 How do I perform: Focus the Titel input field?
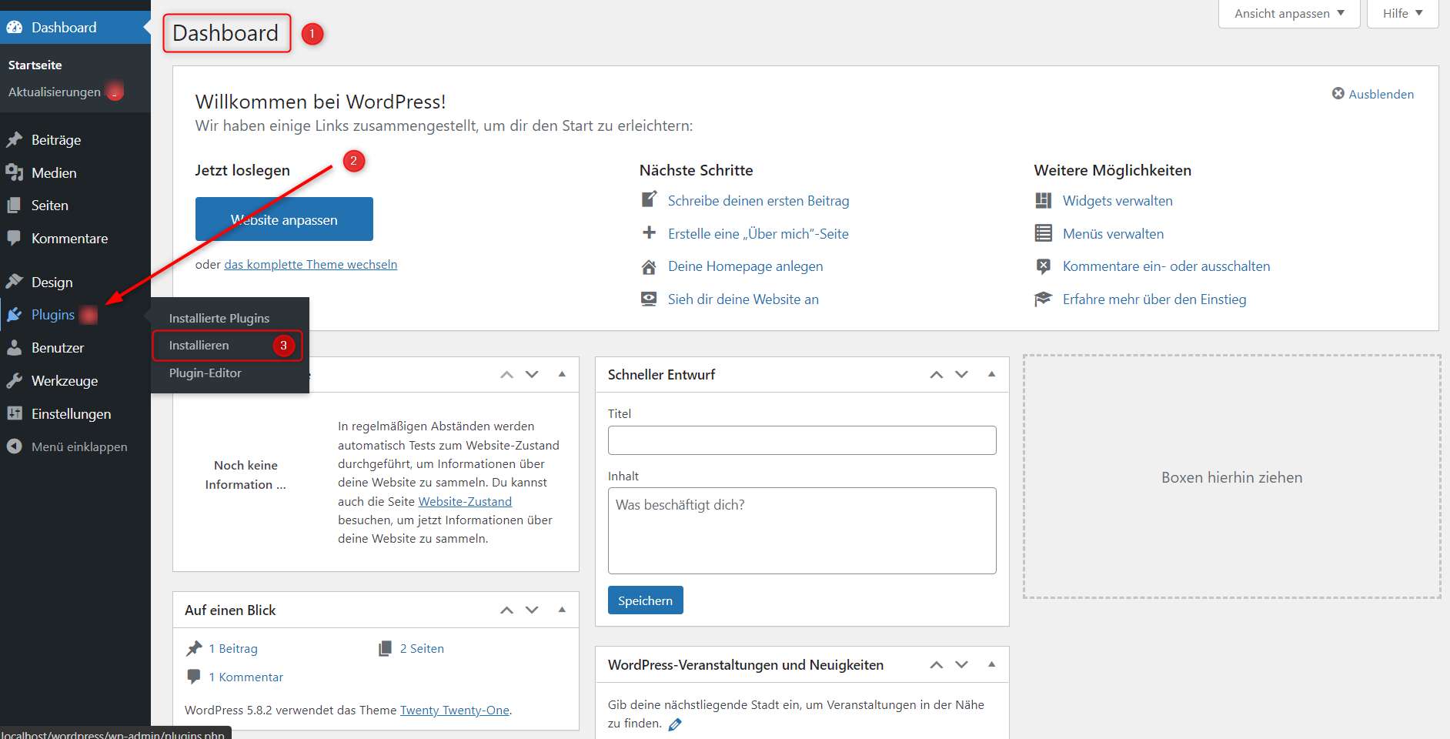802,440
